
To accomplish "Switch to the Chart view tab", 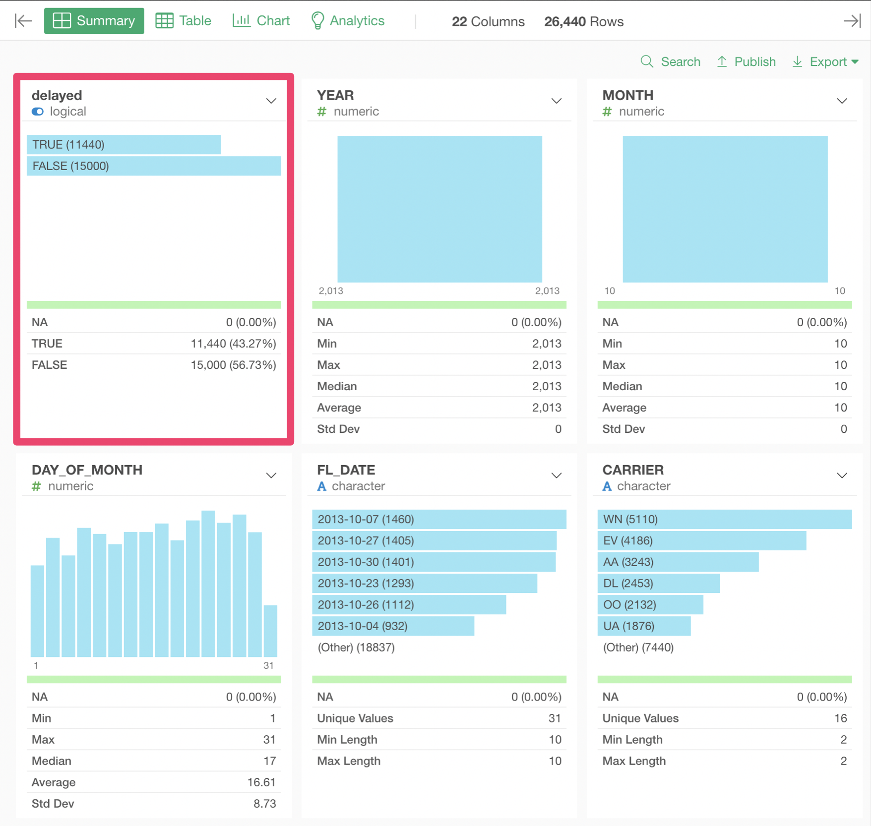I will pyautogui.click(x=261, y=21).
